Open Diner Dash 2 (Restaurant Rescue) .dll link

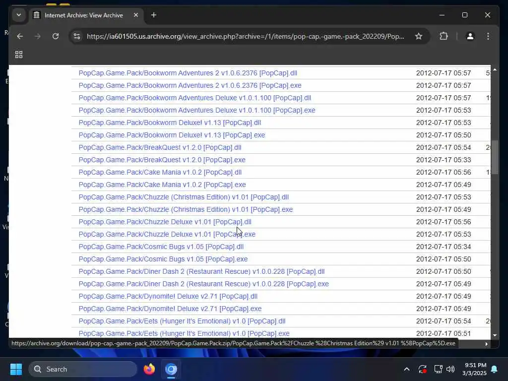point(201,271)
